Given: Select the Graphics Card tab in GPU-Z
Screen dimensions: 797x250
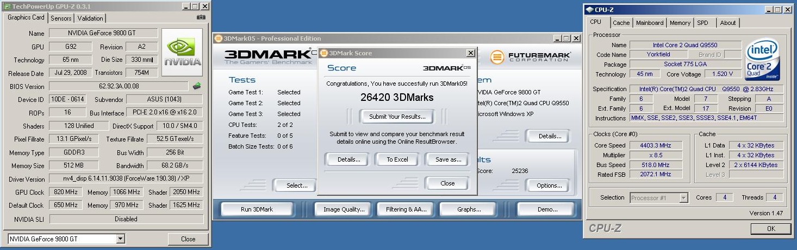Looking at the screenshot, I should click(x=26, y=17).
